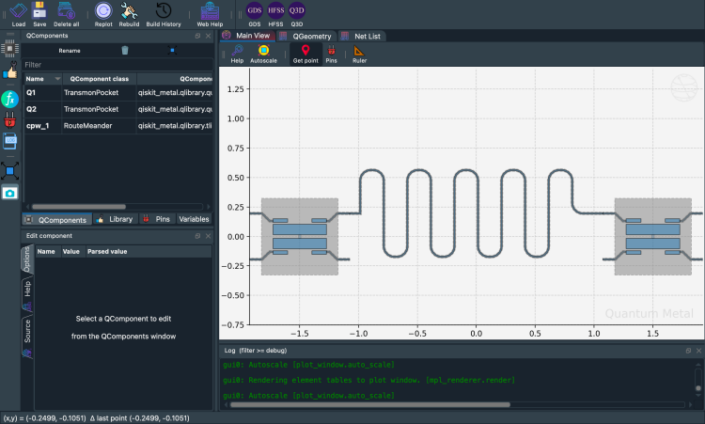Switch to the Pins tab
This screenshot has height=424, width=705.
(x=157, y=219)
